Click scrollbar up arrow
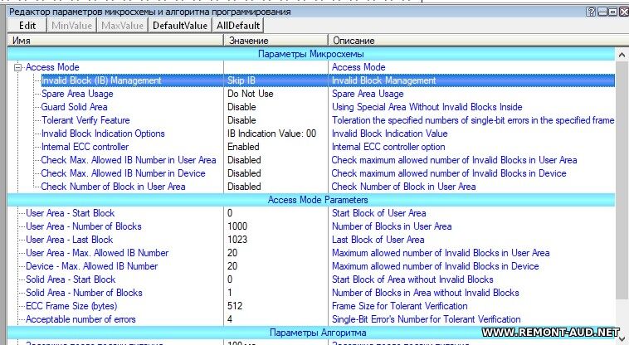 point(622,54)
